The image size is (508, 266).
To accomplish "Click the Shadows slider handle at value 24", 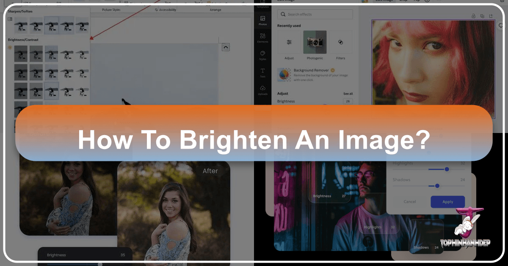I will coord(437,186).
